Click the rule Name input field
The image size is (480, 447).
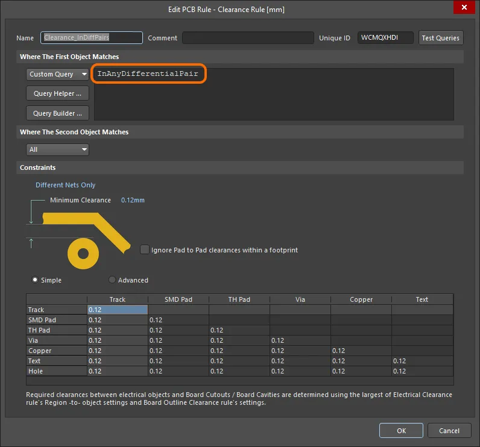click(x=92, y=37)
